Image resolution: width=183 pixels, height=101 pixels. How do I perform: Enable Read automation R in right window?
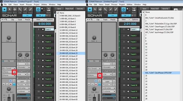click(x=96, y=81)
